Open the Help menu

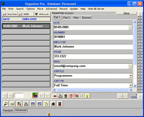[x=83, y=9]
